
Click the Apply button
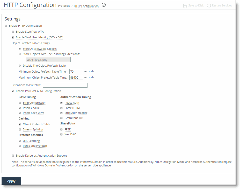[x=11, y=181]
